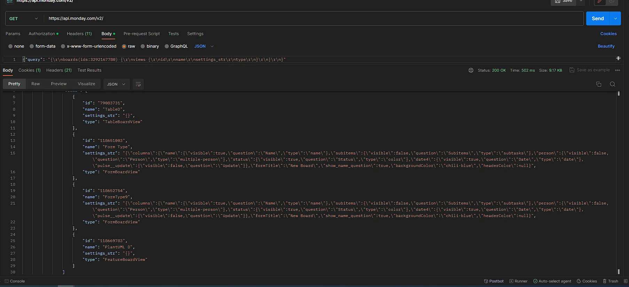Click the request URL field
Image resolution: width=629 pixels, height=287 pixels.
(x=313, y=18)
